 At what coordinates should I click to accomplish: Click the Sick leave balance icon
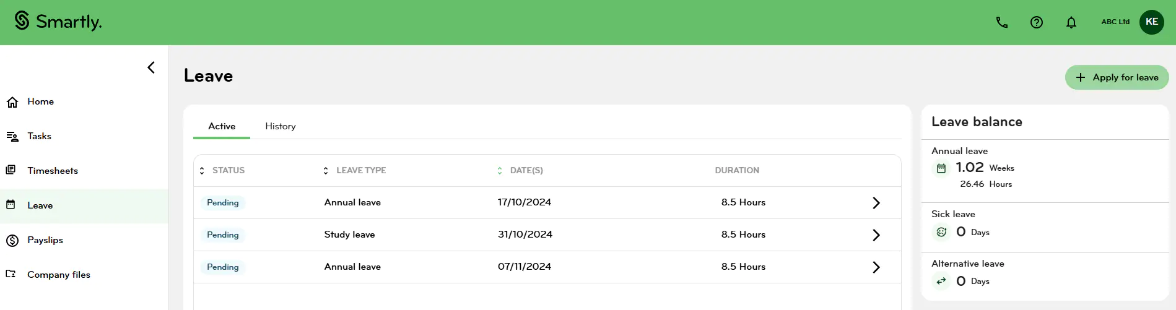[941, 232]
